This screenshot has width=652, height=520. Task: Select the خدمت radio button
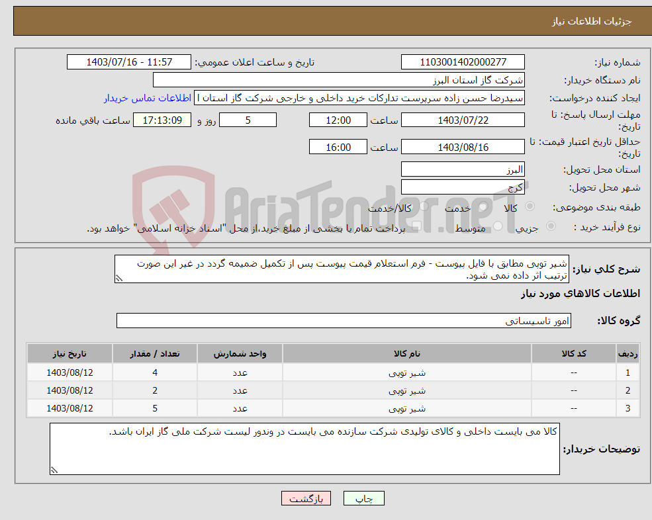483,206
